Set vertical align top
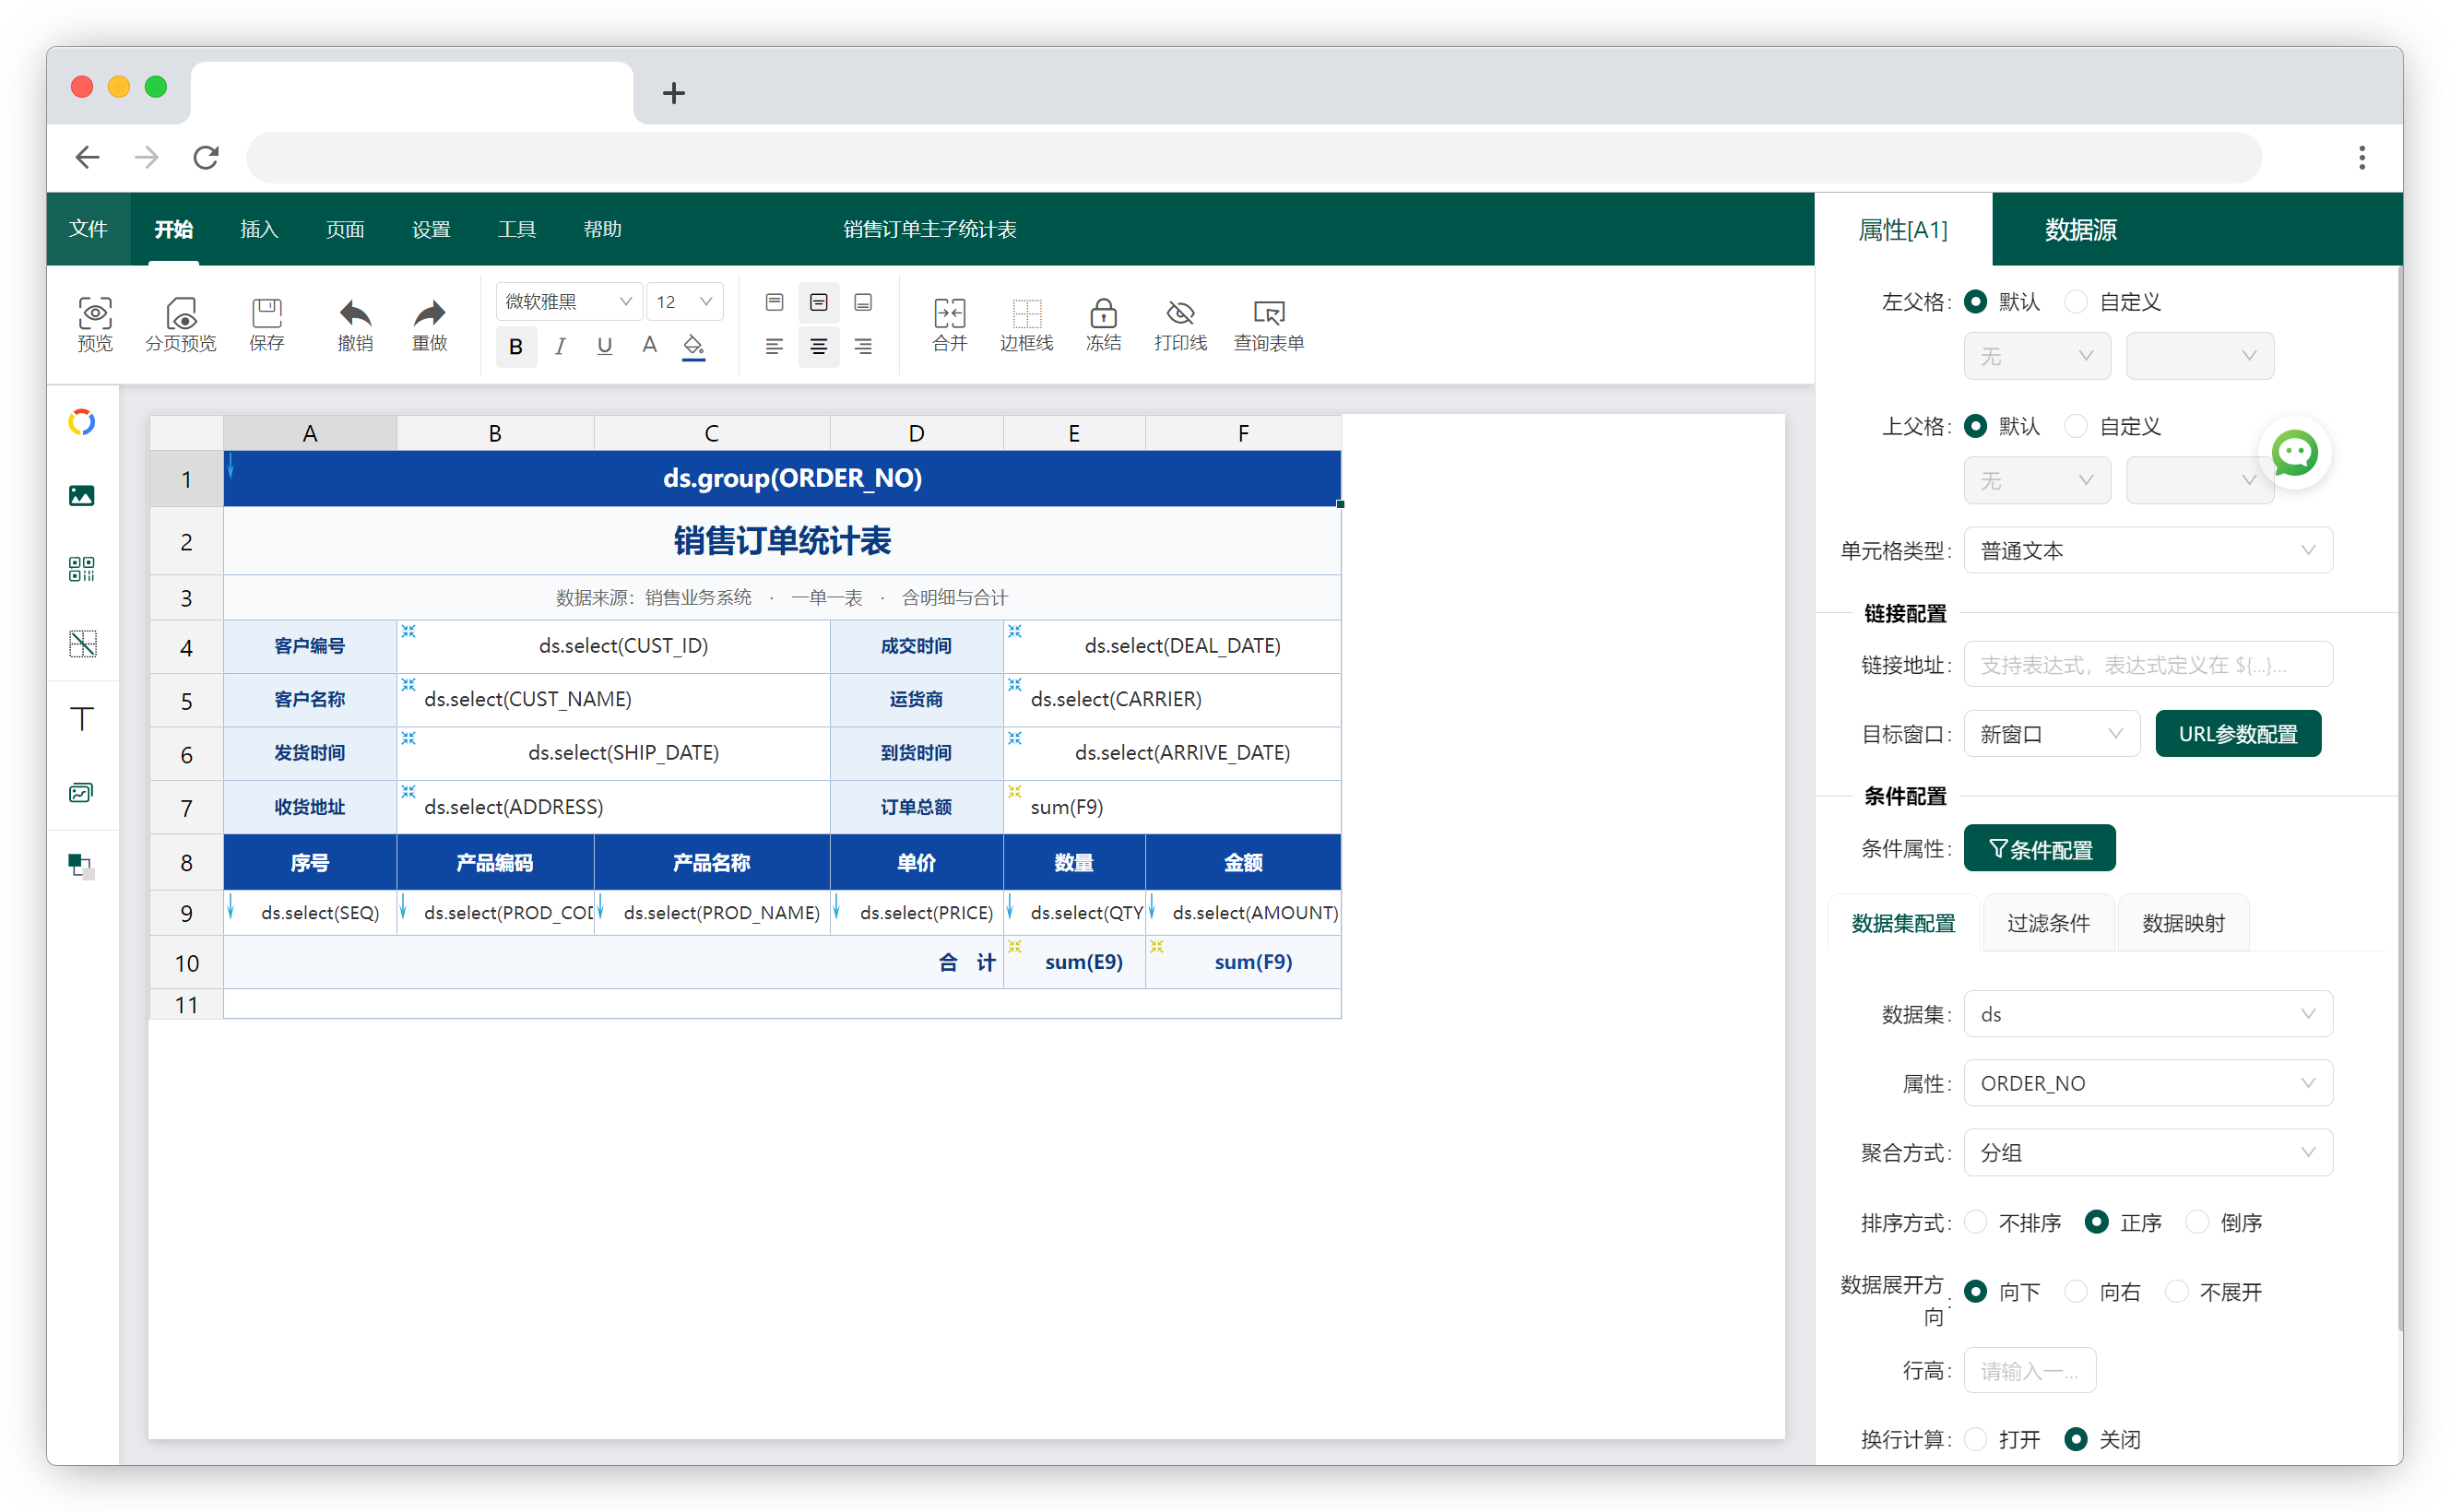2450x1512 pixels. 774,302
